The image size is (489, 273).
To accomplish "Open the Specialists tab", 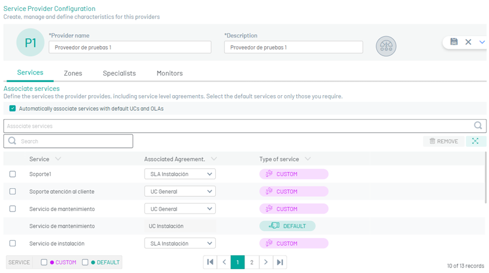I will 119,73.
